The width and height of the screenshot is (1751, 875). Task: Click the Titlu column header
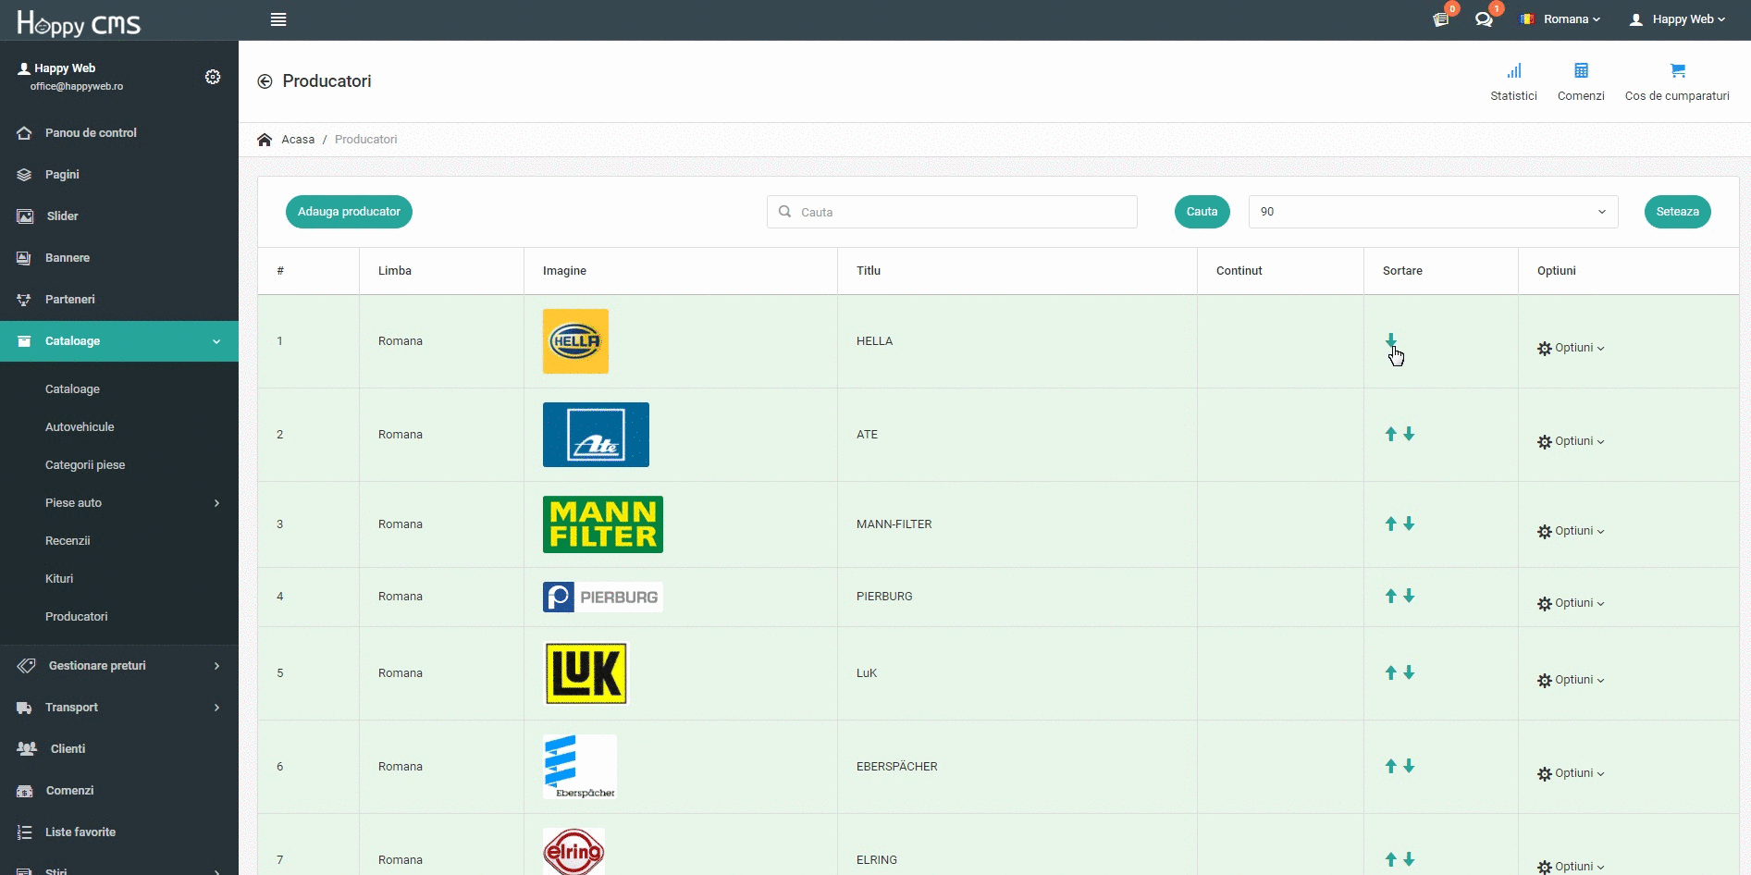click(x=869, y=271)
